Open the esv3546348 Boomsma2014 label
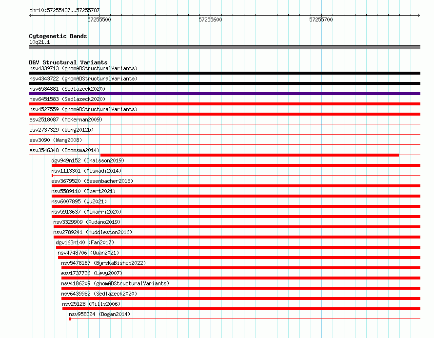The height and width of the screenshot is (338, 434). point(64,150)
